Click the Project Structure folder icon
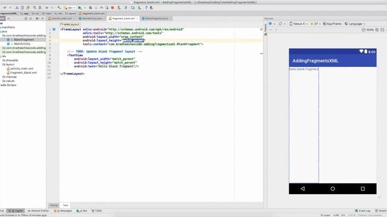 tap(133, 8)
